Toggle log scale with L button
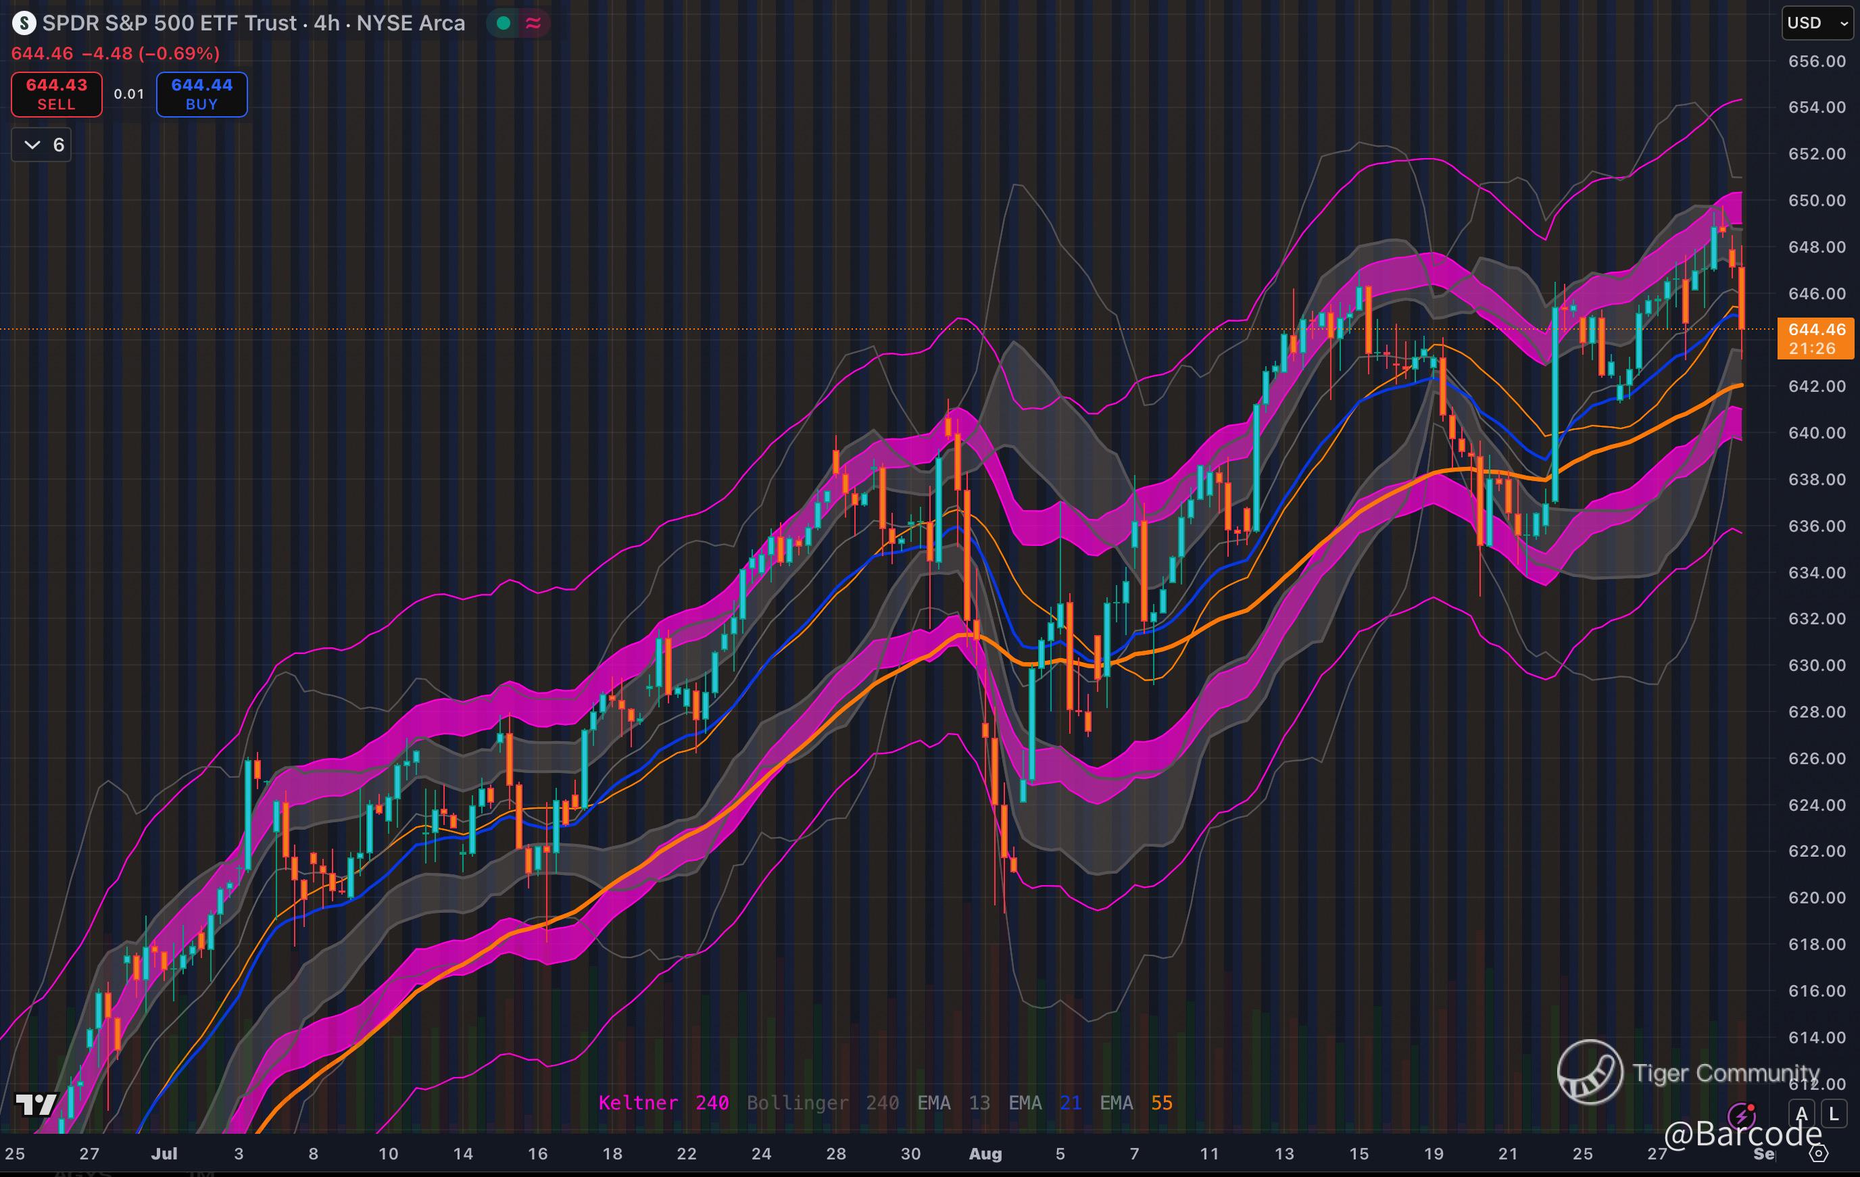This screenshot has height=1177, width=1860. [1834, 1113]
